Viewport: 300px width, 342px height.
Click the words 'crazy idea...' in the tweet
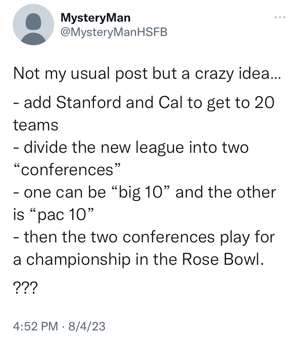(238, 74)
